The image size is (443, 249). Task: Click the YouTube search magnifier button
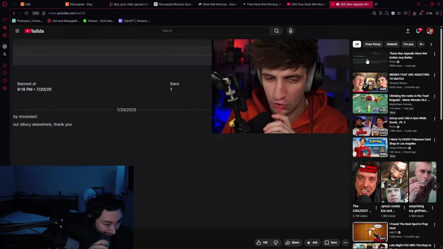(x=277, y=31)
